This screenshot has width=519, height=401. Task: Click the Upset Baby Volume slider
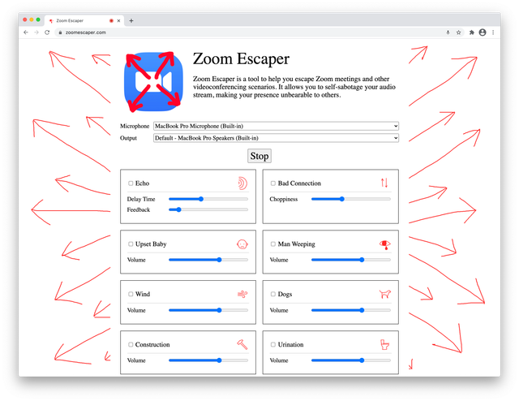(208, 260)
